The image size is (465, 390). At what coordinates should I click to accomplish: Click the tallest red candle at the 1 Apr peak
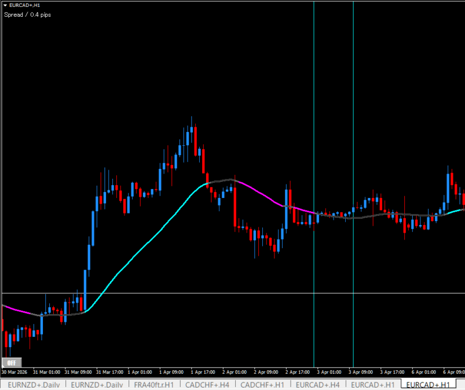196,142
